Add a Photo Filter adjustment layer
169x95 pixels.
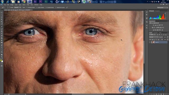[x=159, y=28]
